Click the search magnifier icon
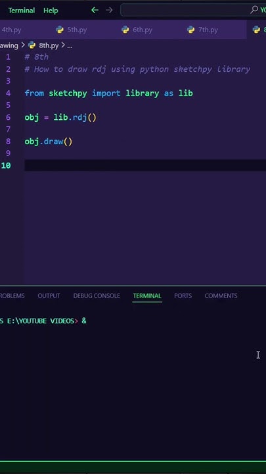The width and height of the screenshot is (266, 474). 254,10
